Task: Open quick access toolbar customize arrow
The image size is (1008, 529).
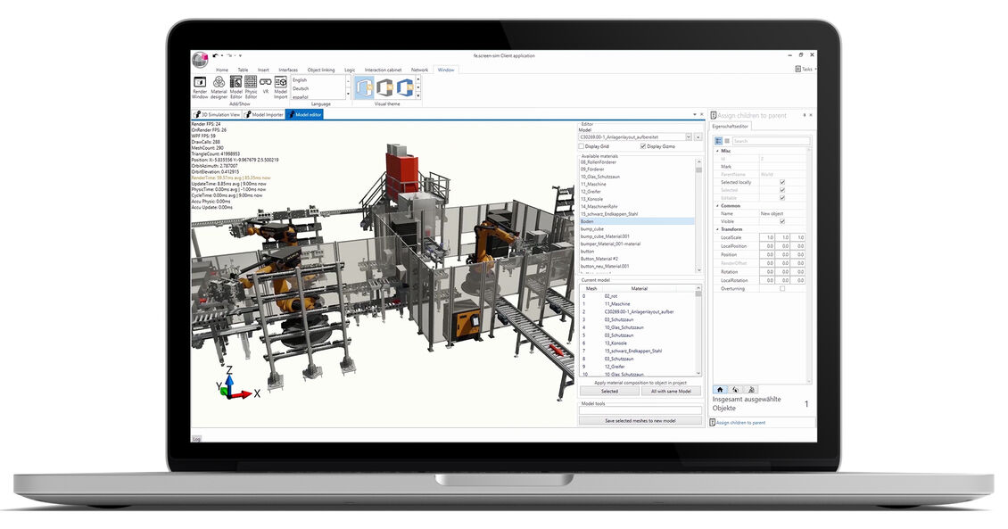Action: click(x=241, y=56)
